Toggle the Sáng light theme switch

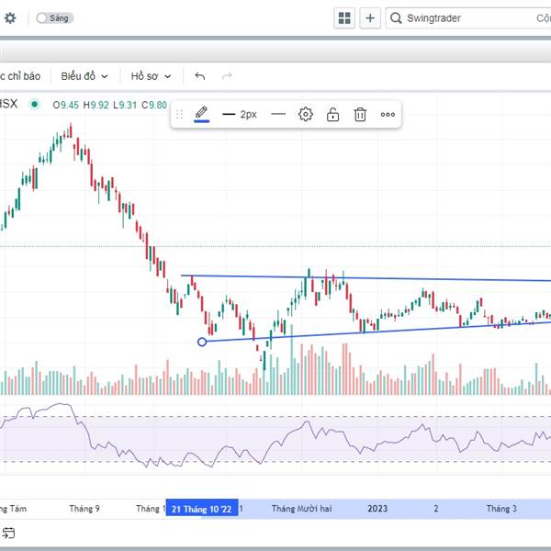(x=54, y=18)
